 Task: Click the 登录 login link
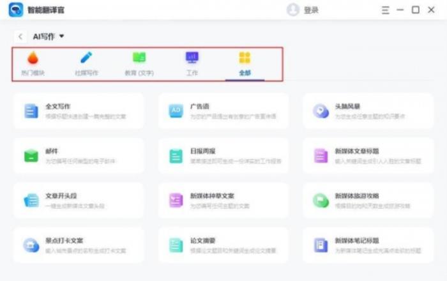click(x=311, y=10)
